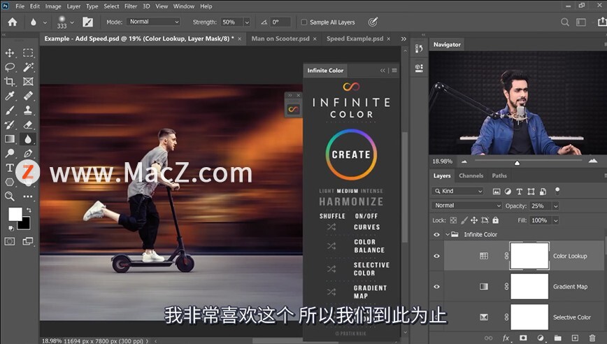
Task: Collapse the Infinite Color layer group
Action: [x=448, y=234]
